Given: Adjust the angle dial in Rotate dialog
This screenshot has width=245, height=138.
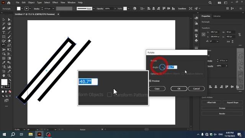Looking at the screenshot, I should pos(162,67).
